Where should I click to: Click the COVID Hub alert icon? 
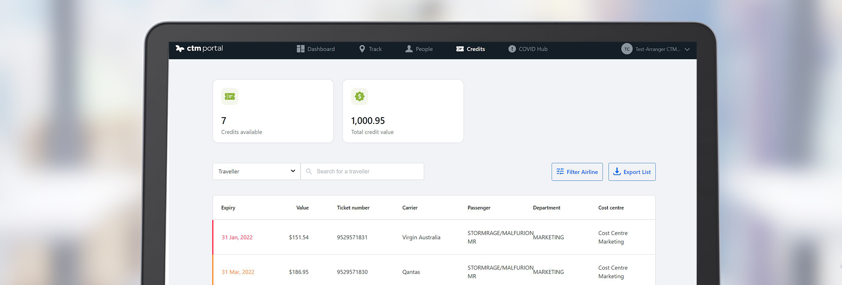[x=512, y=49]
